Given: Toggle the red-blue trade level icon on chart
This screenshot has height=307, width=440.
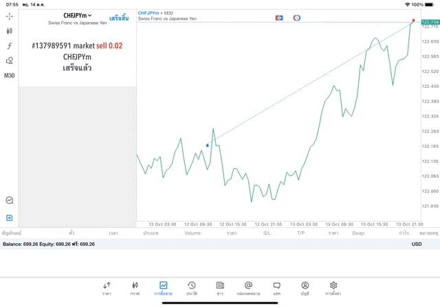Looking at the screenshot, I should [279, 17].
